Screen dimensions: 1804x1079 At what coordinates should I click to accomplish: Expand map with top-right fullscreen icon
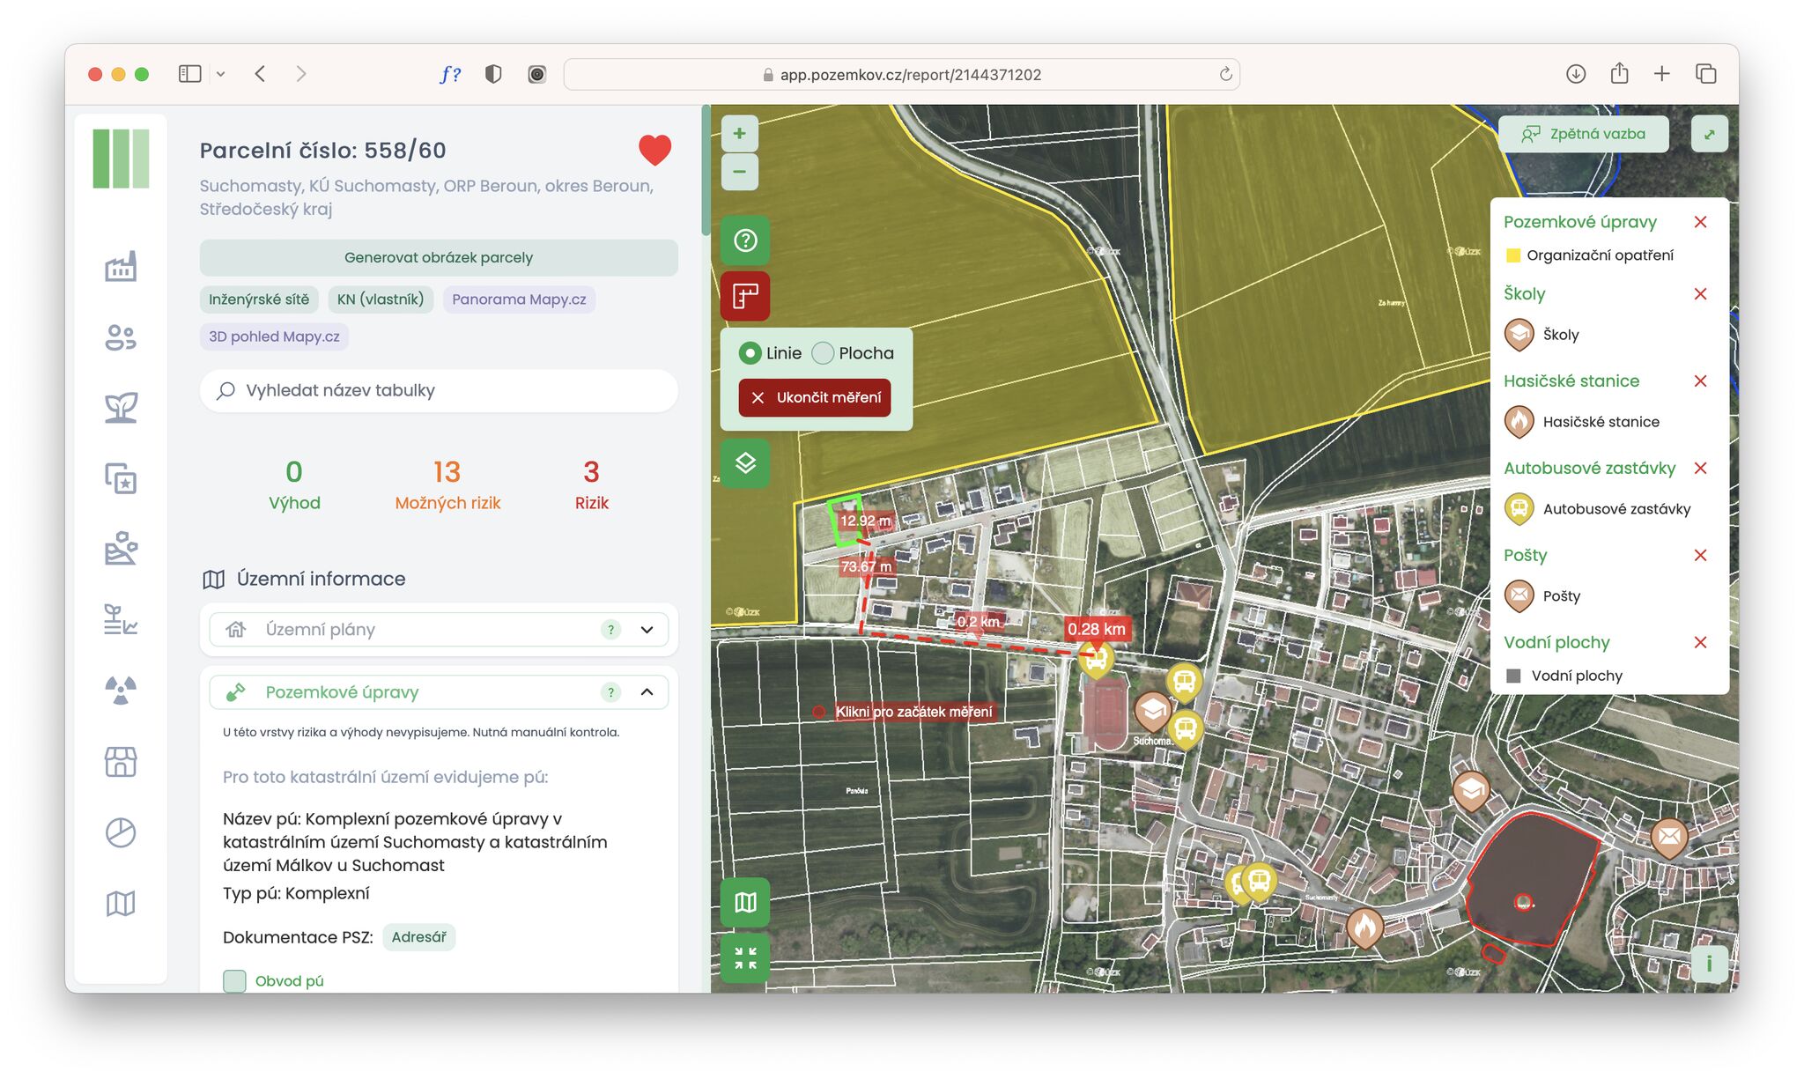(x=1710, y=135)
